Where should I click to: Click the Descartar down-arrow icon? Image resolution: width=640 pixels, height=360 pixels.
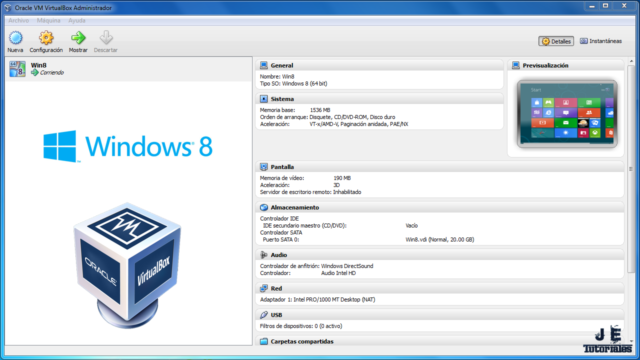(x=105, y=37)
